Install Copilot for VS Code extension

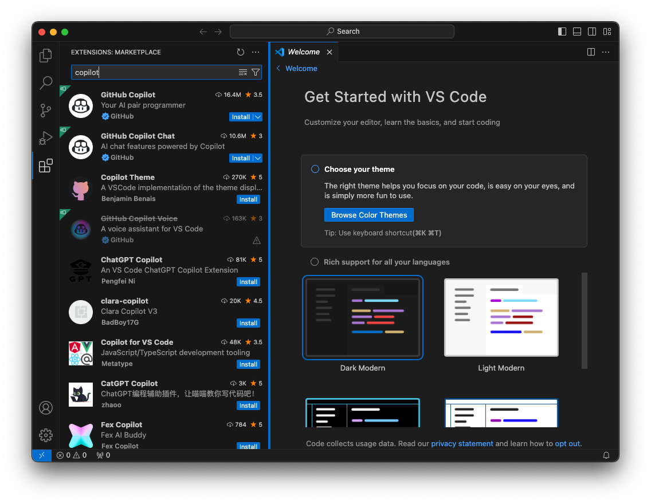(x=248, y=364)
